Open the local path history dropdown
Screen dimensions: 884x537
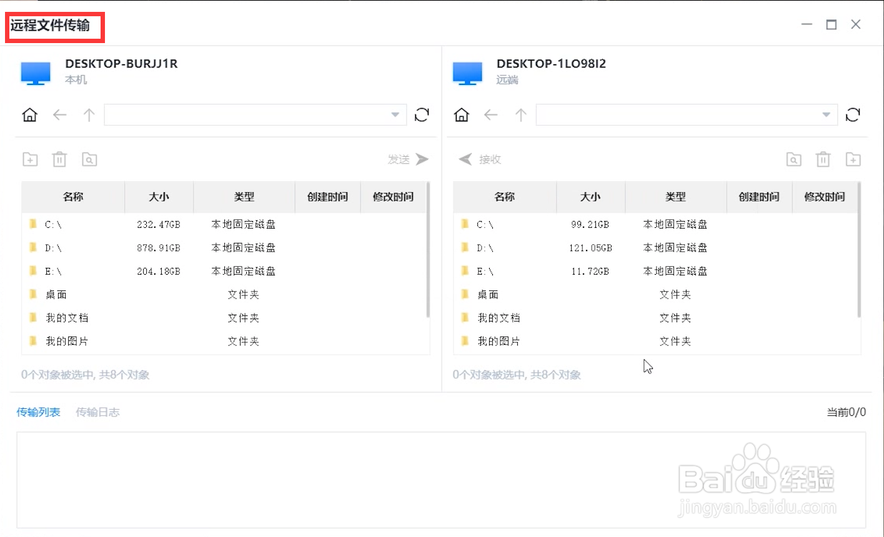point(395,115)
